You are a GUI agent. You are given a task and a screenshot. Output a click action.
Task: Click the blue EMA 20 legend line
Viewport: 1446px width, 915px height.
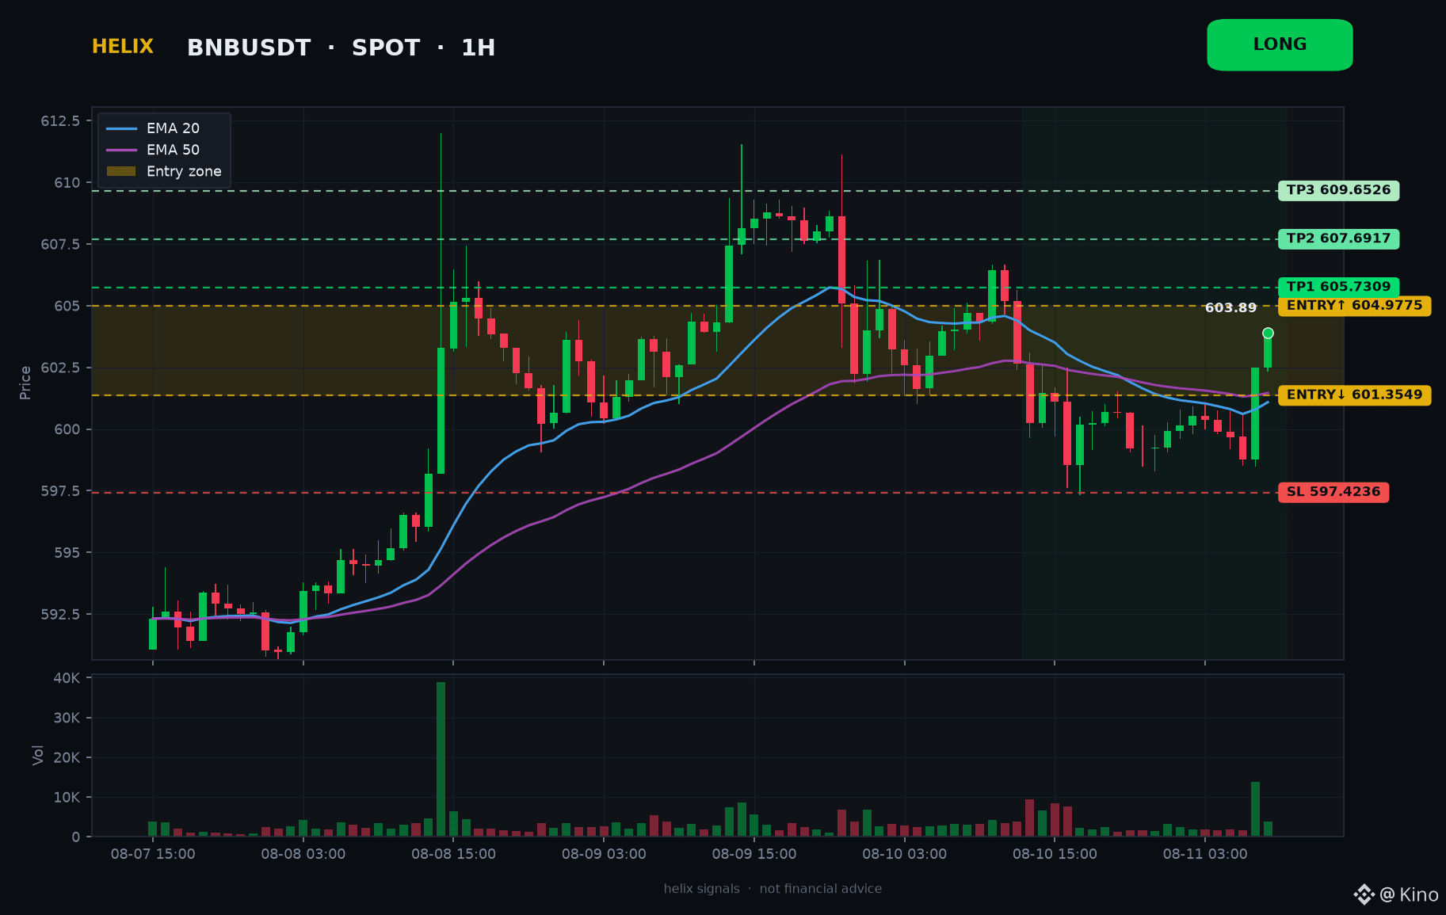pos(121,128)
